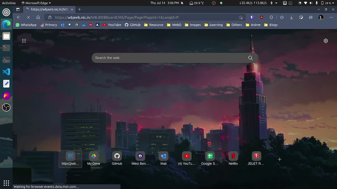Go back to the previous page
The image size is (337, 189).
[19, 17]
